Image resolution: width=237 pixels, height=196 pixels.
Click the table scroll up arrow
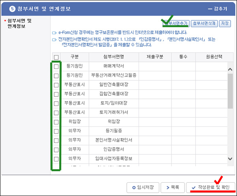tap(230, 69)
